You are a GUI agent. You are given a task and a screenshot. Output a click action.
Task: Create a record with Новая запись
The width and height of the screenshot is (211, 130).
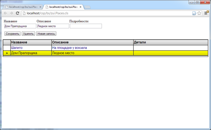[x=46, y=34]
